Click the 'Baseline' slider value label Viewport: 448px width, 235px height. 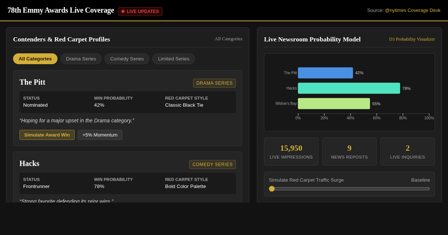click(x=420, y=180)
